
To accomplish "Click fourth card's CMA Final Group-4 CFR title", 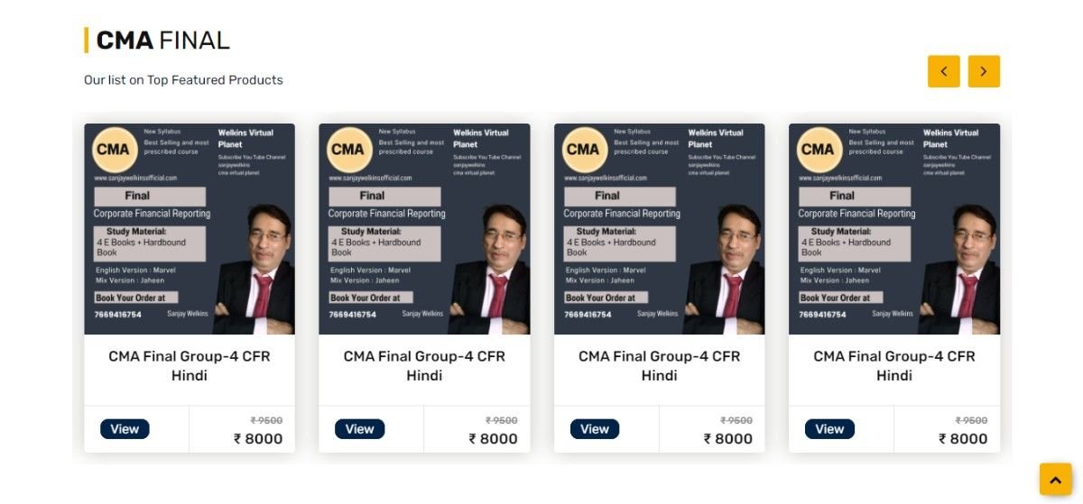I will point(894,365).
